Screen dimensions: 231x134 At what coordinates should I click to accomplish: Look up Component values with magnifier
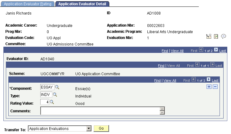(57, 87)
